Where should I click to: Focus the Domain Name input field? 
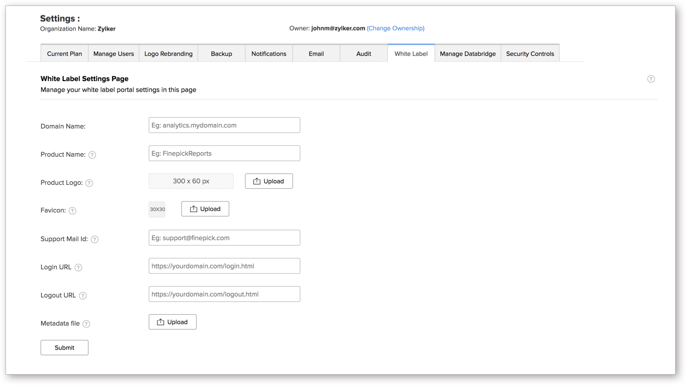pyautogui.click(x=224, y=126)
